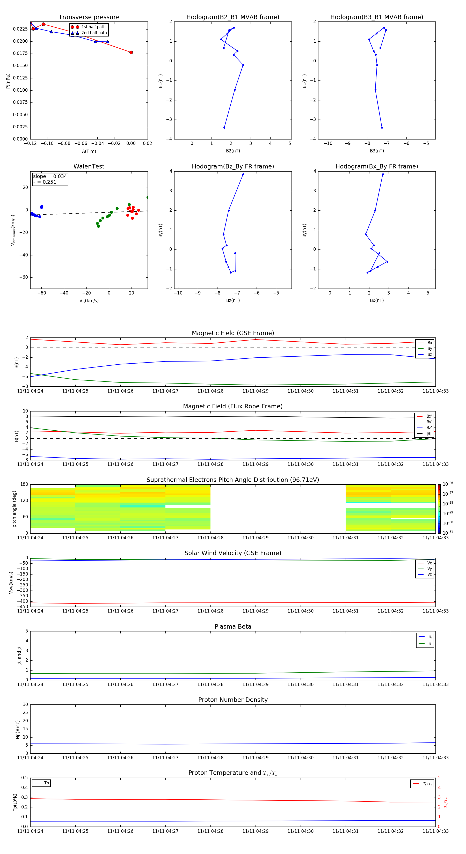Click the Bx' legend entry in Flux Rope plot
466x854 pixels.
pyautogui.click(x=424, y=416)
